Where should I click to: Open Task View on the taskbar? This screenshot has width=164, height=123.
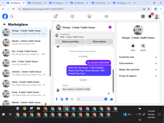pos(10,114)
